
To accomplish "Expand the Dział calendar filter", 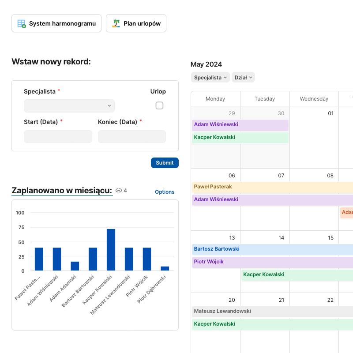I will point(243,77).
